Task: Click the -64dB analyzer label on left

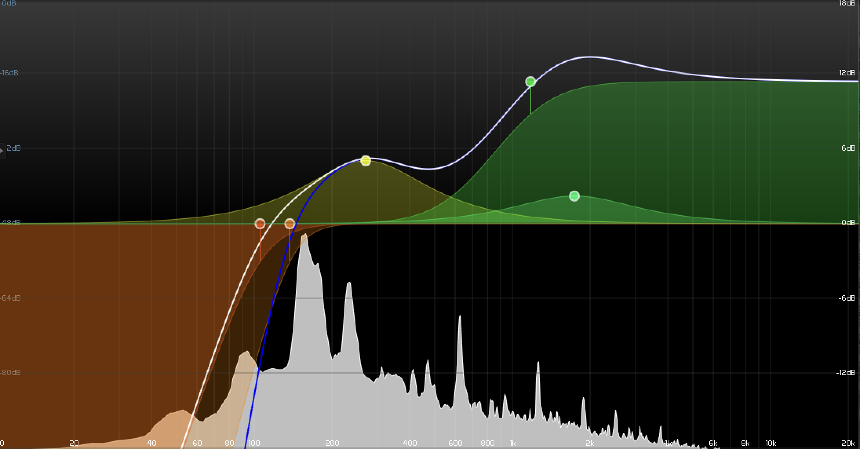Action: (10, 298)
